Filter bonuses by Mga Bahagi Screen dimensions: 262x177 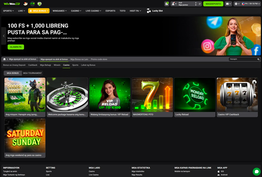click(45, 65)
